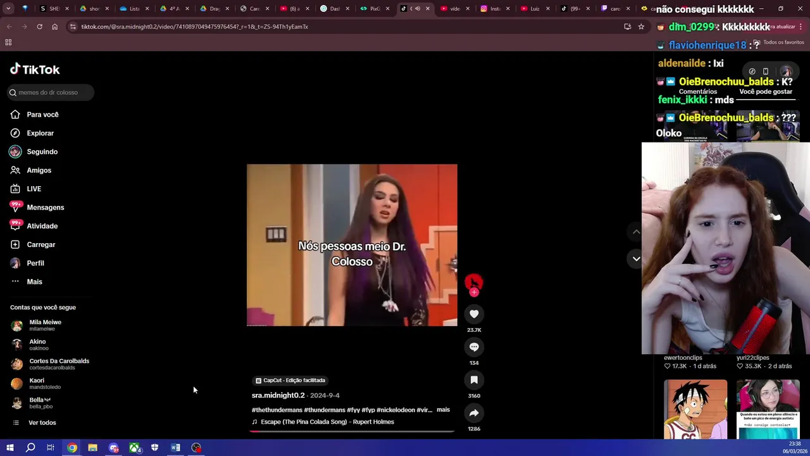The image size is (810, 456).
Task: Open Todos os favoritos bookmarks folder
Action: click(778, 42)
